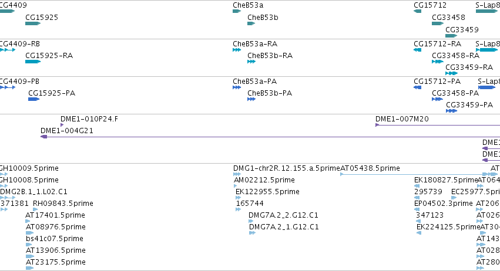The width and height of the screenshot is (500, 271).
Task: Select the DME1-007M20 start marker
Action: pos(377,125)
